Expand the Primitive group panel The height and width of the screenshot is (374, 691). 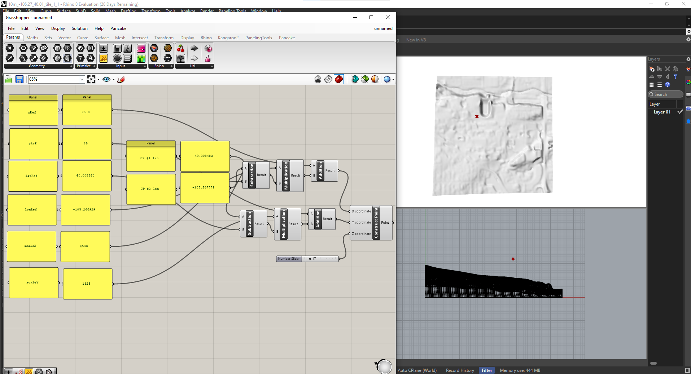[95, 66]
